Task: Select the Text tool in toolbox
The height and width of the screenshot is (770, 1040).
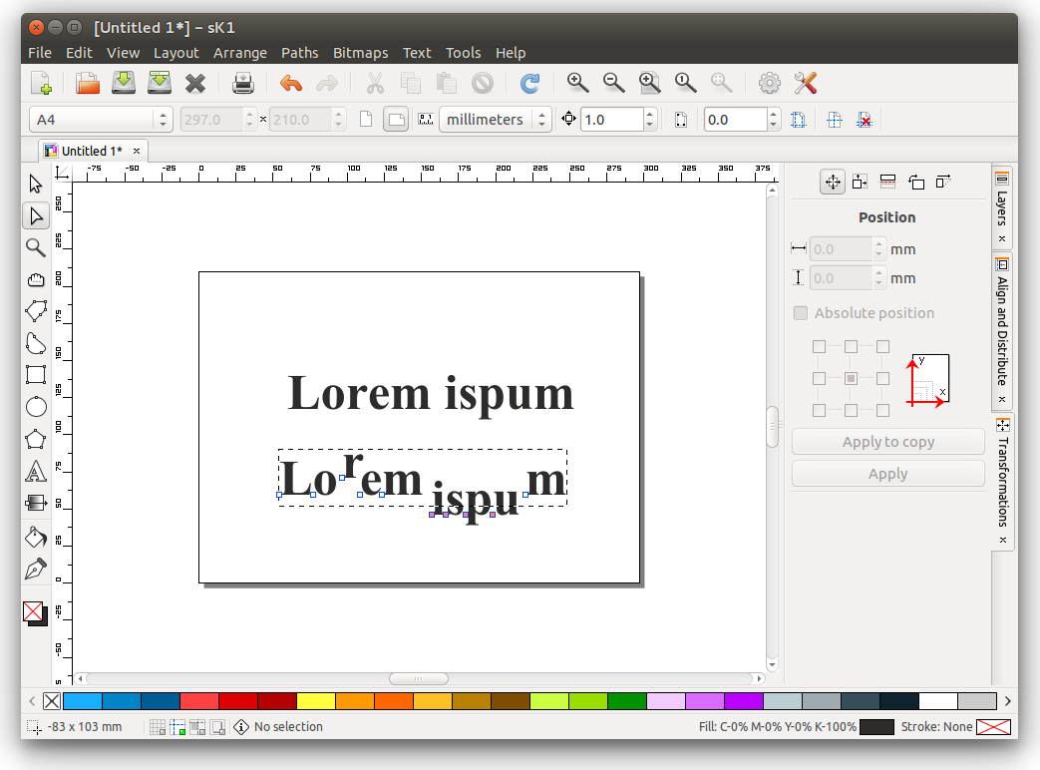Action: (x=36, y=471)
